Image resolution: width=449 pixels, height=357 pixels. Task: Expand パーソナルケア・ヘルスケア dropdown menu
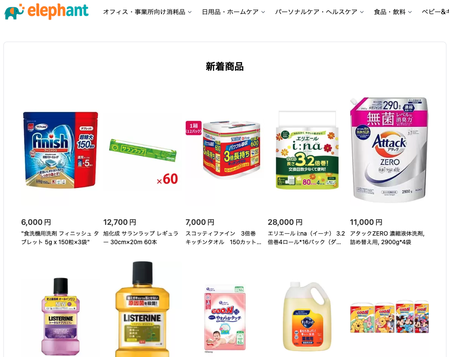point(319,12)
